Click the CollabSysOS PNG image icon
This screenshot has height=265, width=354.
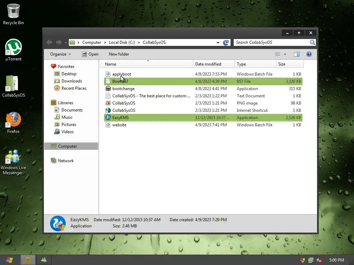point(108,103)
